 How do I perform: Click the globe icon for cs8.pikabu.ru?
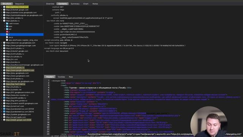click(4, 79)
